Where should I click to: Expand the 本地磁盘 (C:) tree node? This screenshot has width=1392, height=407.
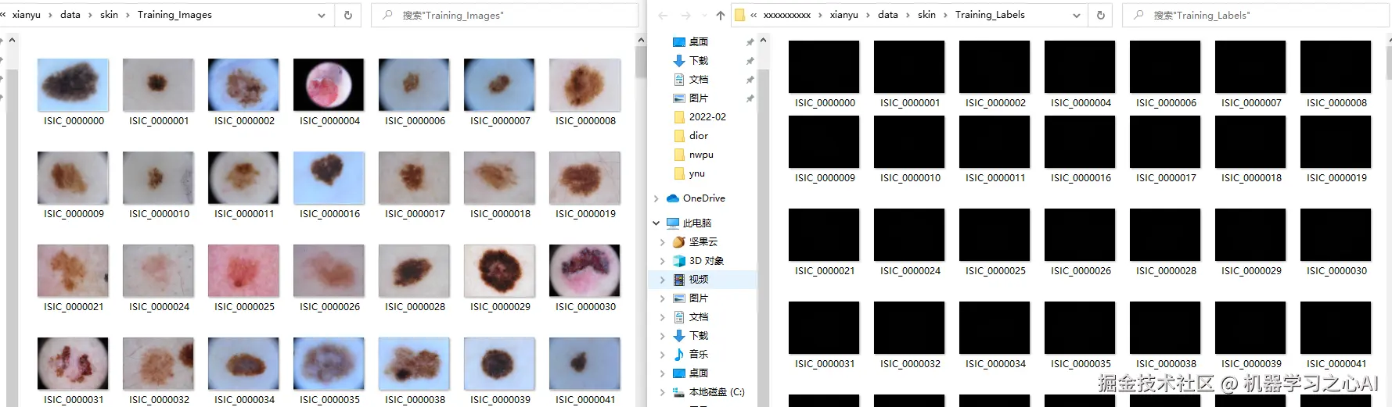click(662, 391)
